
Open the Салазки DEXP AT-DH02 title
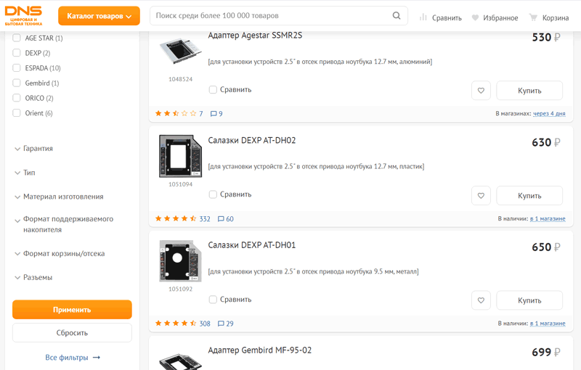pos(251,140)
